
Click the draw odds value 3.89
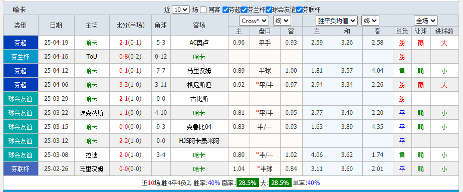(x=347, y=127)
